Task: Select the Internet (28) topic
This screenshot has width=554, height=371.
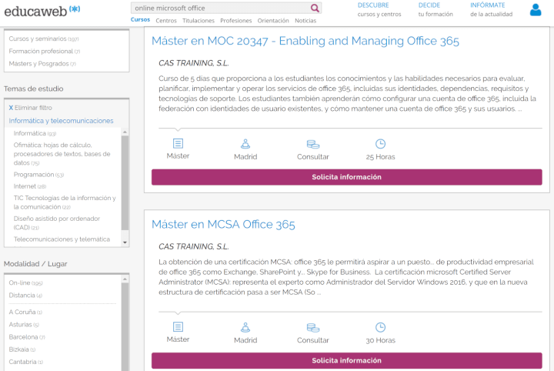Action: point(30,186)
